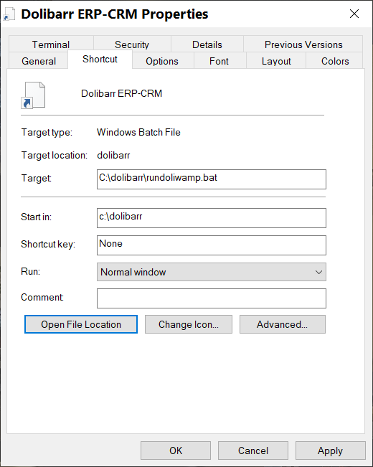Go to the Details tab

pyautogui.click(x=207, y=44)
